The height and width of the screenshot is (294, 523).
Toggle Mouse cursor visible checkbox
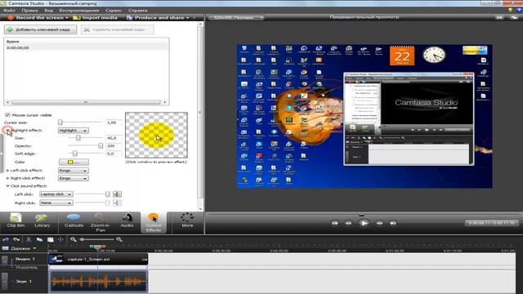(7, 115)
